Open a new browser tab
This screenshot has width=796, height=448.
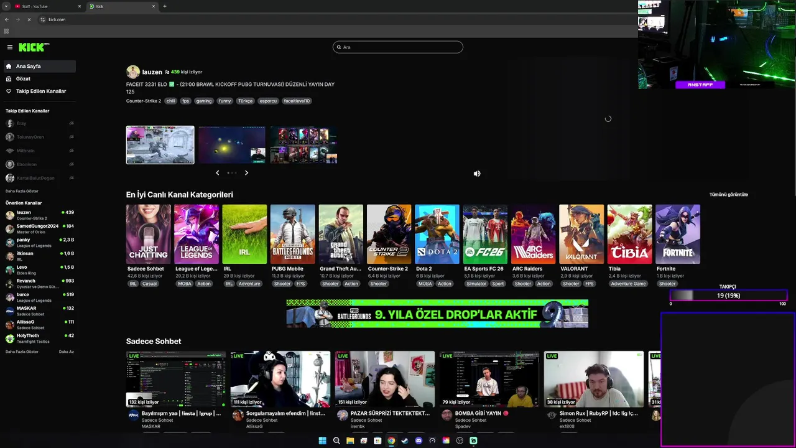pyautogui.click(x=165, y=6)
